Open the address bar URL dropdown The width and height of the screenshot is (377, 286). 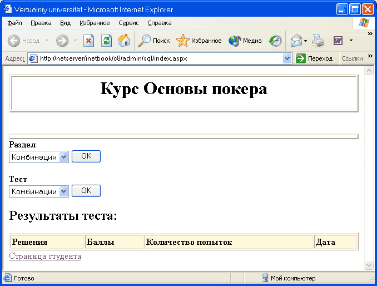click(287, 58)
